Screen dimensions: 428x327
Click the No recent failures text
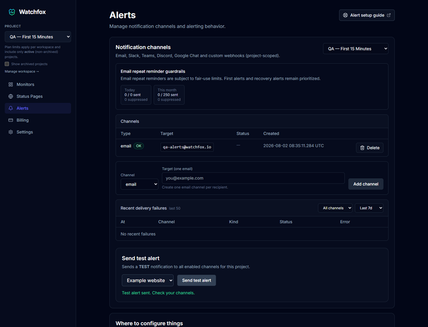[x=138, y=234]
